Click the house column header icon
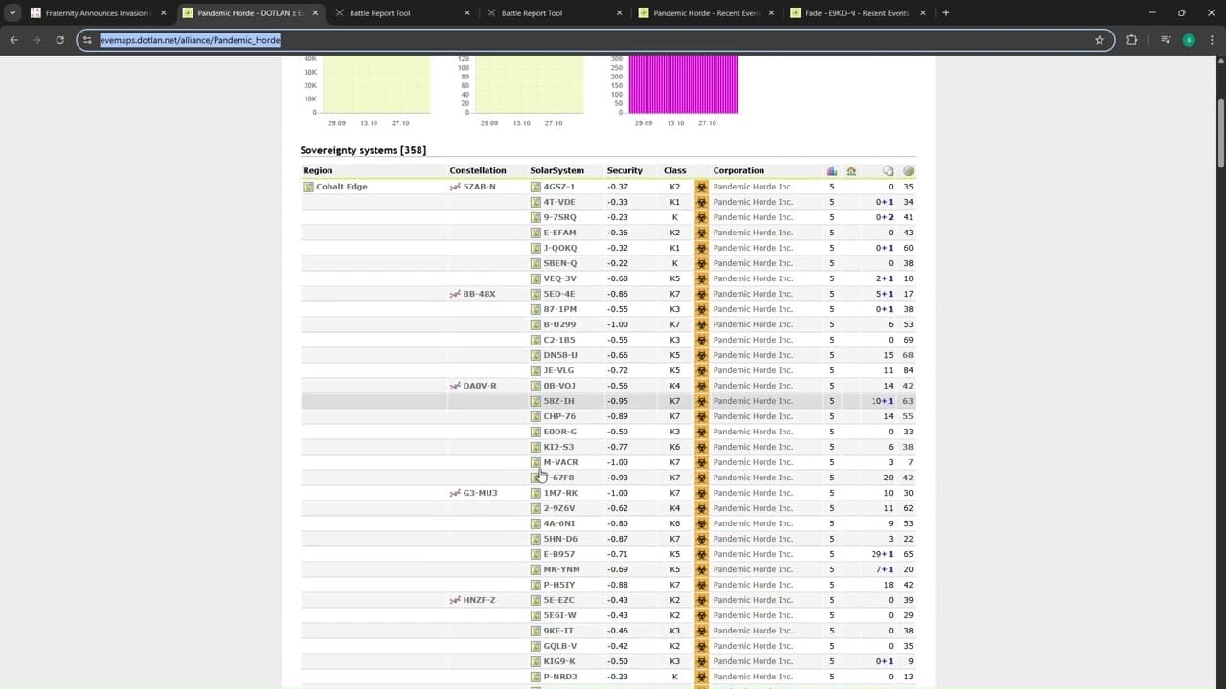 (x=851, y=170)
